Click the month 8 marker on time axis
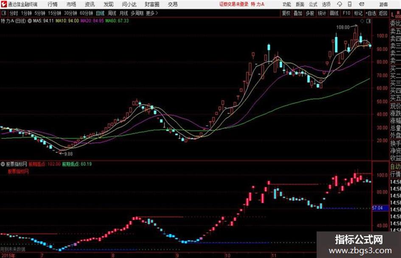 [113, 255]
